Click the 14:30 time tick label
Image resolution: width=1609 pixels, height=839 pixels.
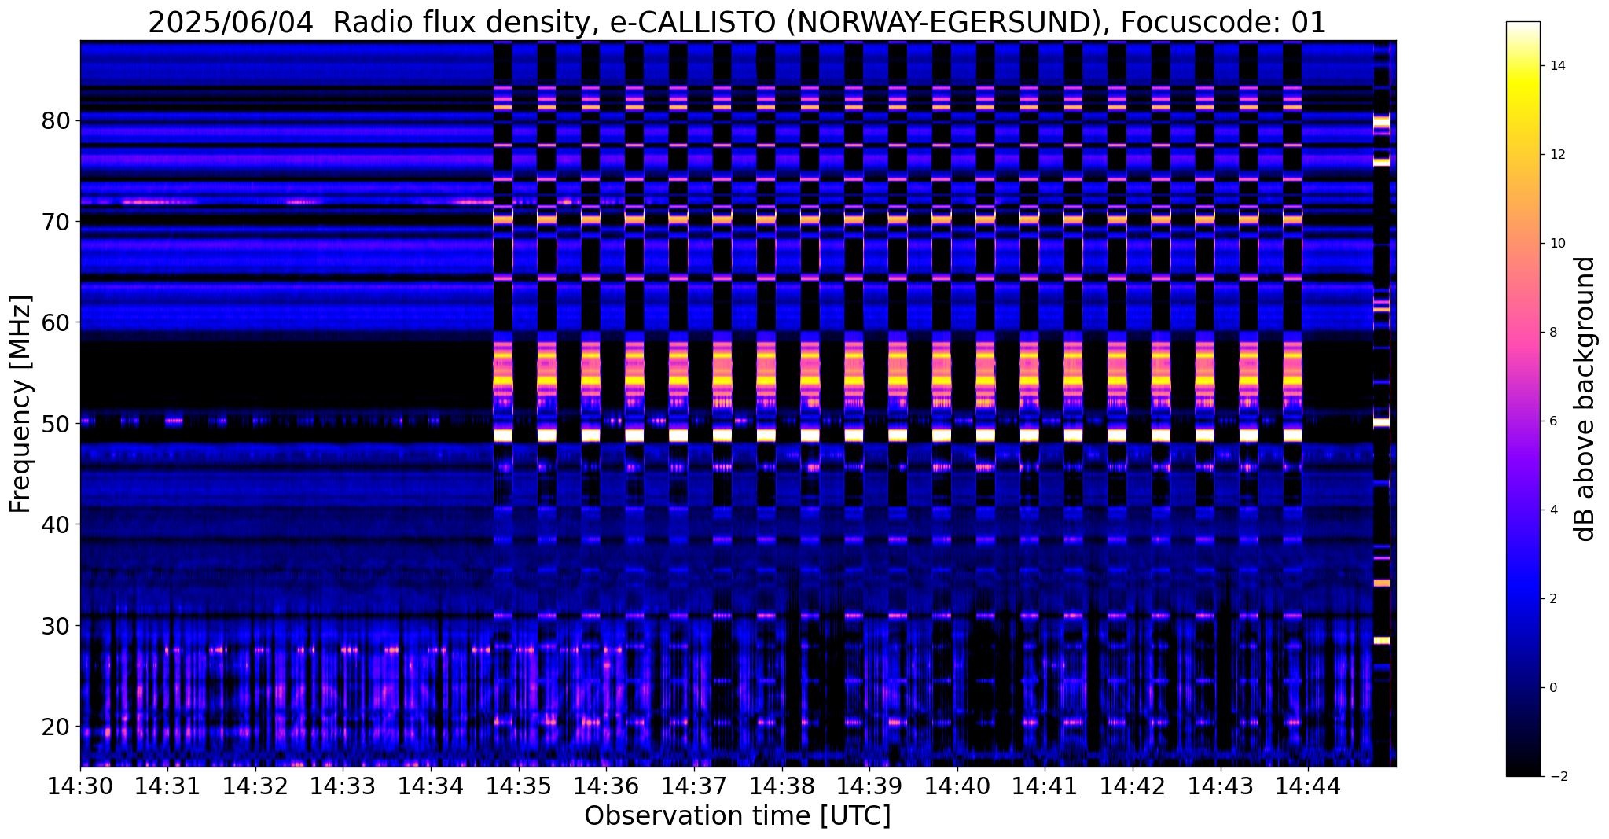(80, 786)
